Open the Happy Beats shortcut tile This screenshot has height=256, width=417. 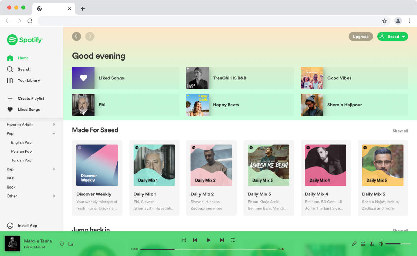(240, 105)
